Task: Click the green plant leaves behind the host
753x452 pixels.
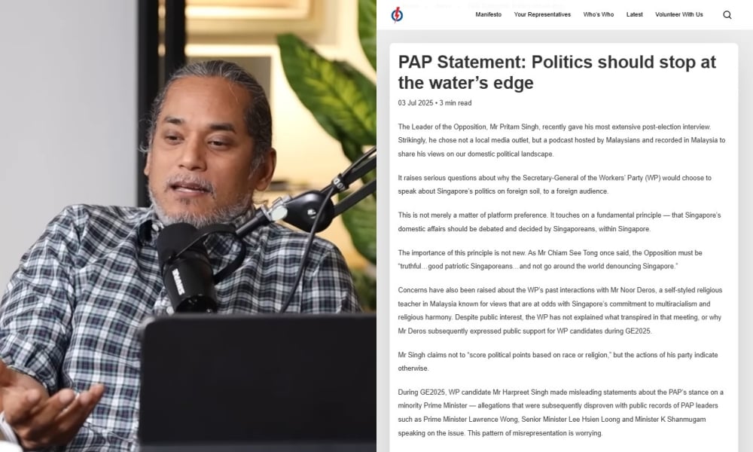Action: click(331, 96)
